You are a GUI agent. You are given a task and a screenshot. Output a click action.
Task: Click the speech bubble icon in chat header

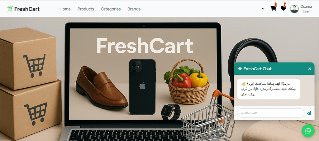tap(240, 69)
